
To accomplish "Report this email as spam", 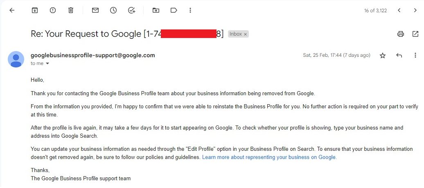I will [x=53, y=10].
